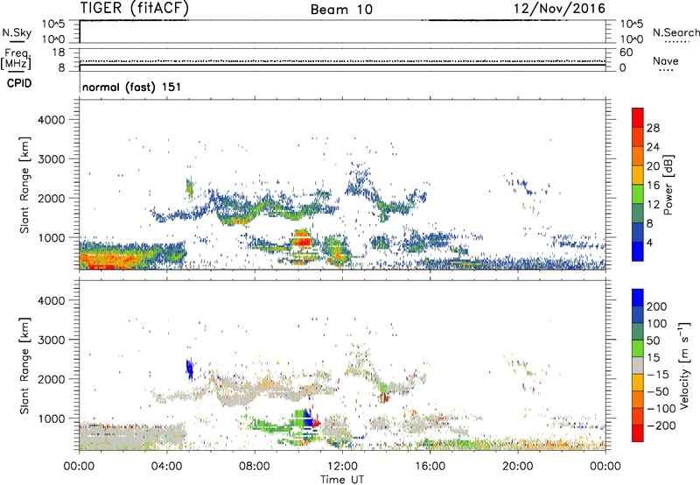The width and height of the screenshot is (700, 485).
Task: Click the solid frequency line in Freq panel
Action: (x=342, y=65)
